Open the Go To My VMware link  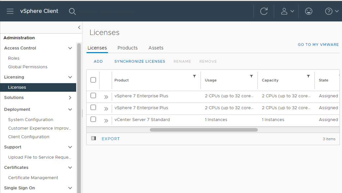318,45
